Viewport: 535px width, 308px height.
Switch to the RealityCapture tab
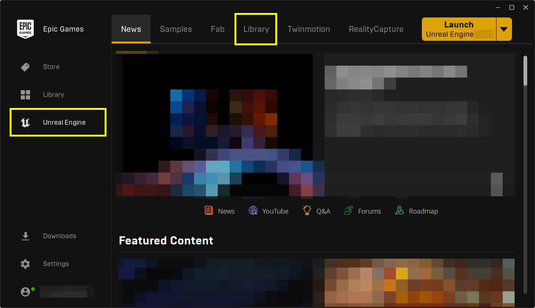coord(376,29)
